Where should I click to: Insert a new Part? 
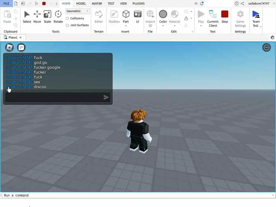126,16
